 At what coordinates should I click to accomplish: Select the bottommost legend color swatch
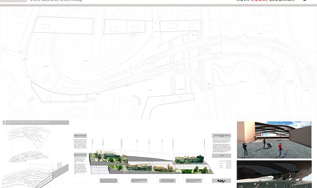tap(228, 168)
